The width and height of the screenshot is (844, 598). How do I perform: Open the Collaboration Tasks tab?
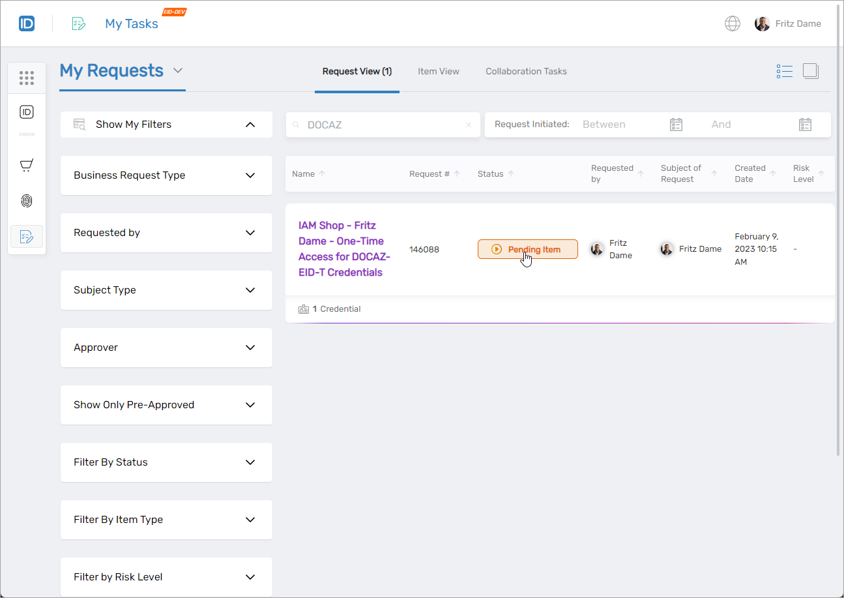(526, 71)
